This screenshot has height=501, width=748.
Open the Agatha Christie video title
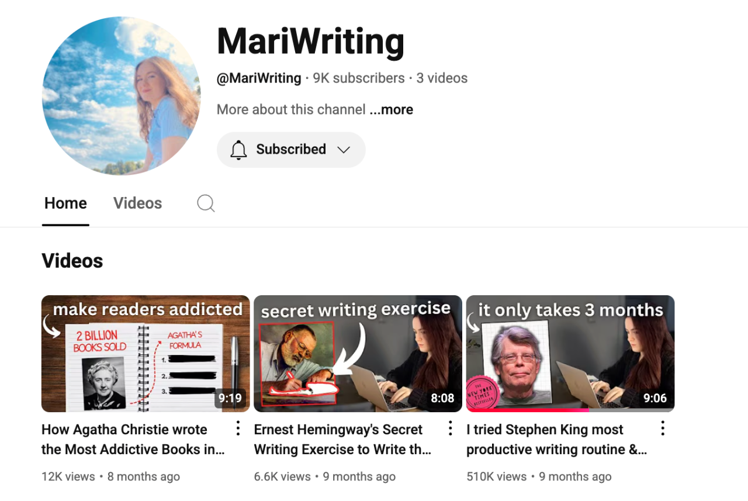click(133, 440)
